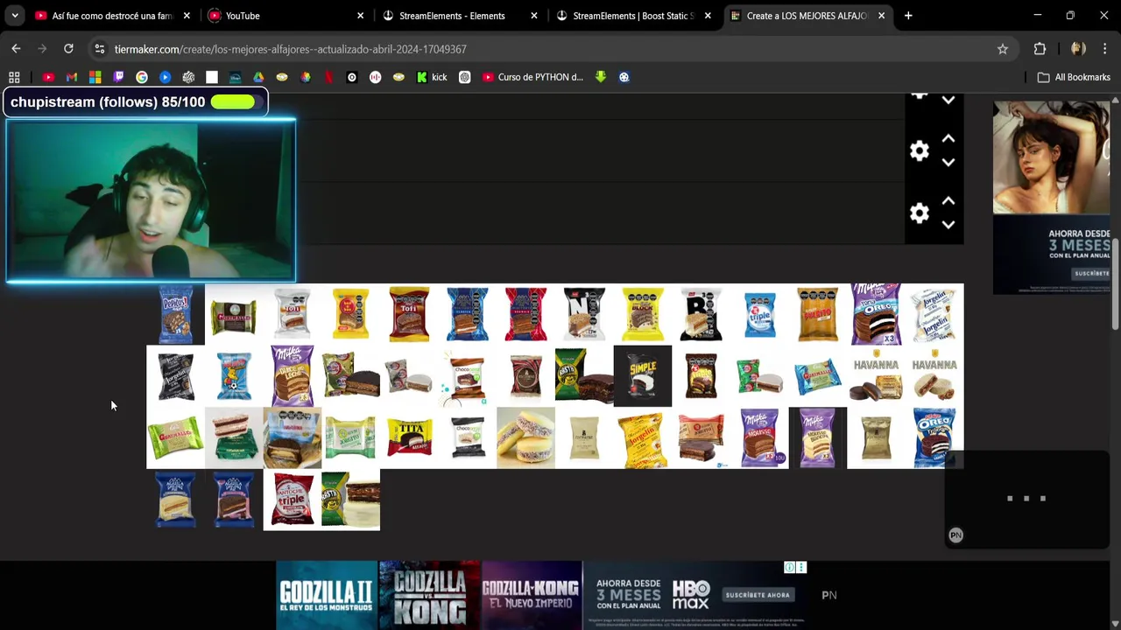The width and height of the screenshot is (1121, 630).
Task: Select the dark chocolate Havanna alfajor
Action: tap(876, 376)
